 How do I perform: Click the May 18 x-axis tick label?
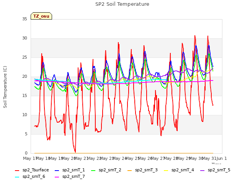[44, 158]
